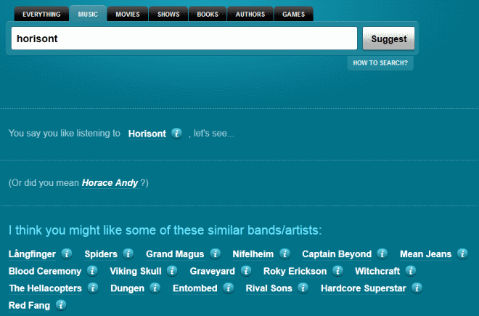Visit the Blood Ceremony link
Screen dimensions: 479x316
pos(45,271)
